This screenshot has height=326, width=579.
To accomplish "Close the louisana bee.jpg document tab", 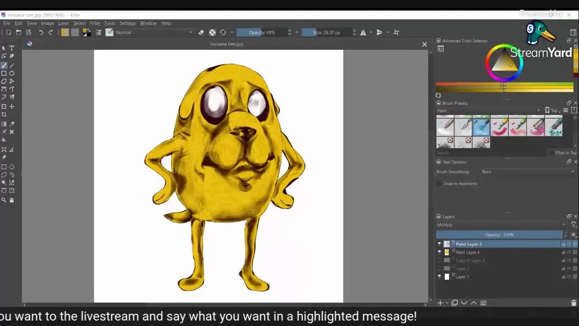I will [x=424, y=44].
